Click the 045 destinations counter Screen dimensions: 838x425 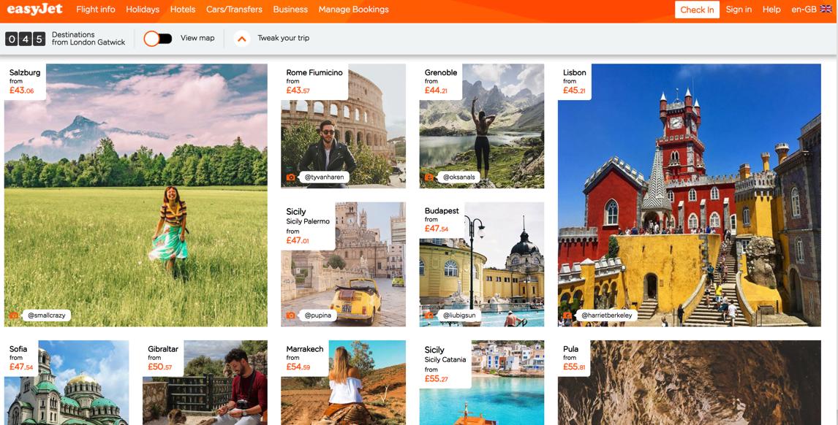[x=25, y=39]
